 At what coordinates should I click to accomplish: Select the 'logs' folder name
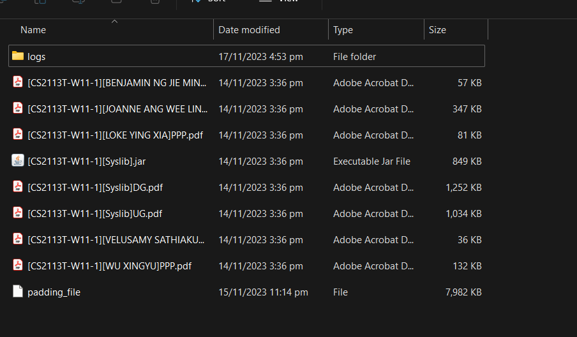pyautogui.click(x=36, y=57)
